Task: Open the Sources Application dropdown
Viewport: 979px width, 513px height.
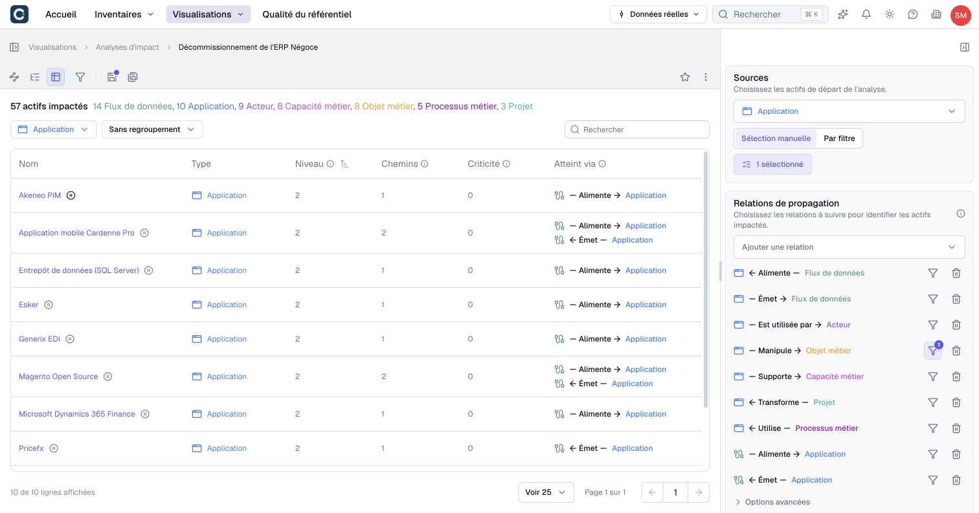Action: (x=850, y=111)
